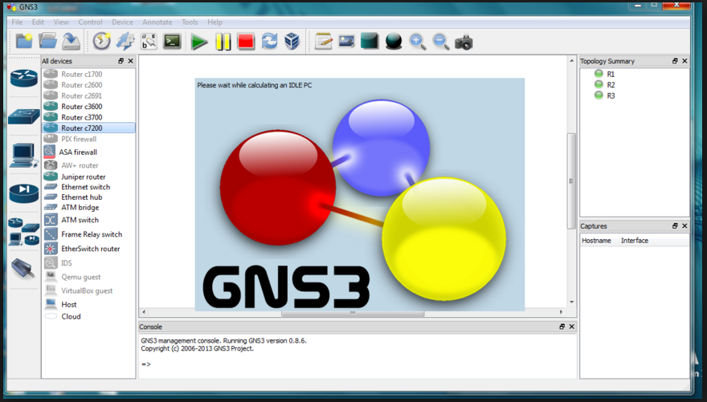
Task: Browse switches in the left device sidebar
Action: 24,116
